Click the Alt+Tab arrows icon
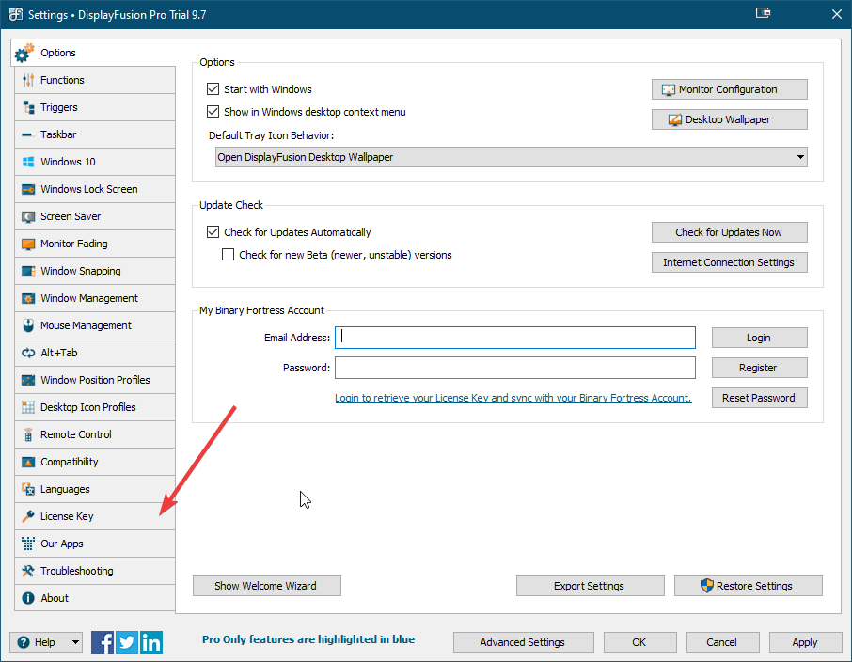Screen dimensions: 852x662 28,353
